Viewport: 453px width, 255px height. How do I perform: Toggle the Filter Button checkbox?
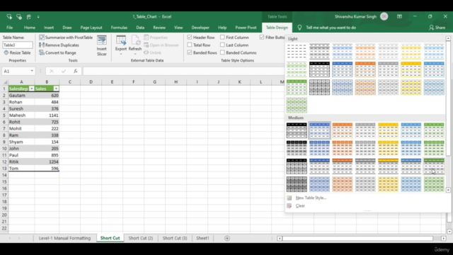(x=262, y=38)
